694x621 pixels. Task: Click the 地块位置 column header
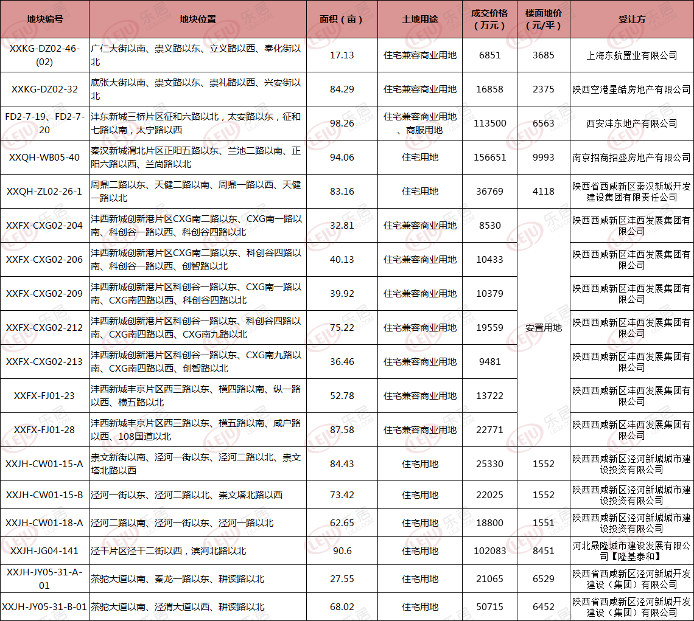198,19
